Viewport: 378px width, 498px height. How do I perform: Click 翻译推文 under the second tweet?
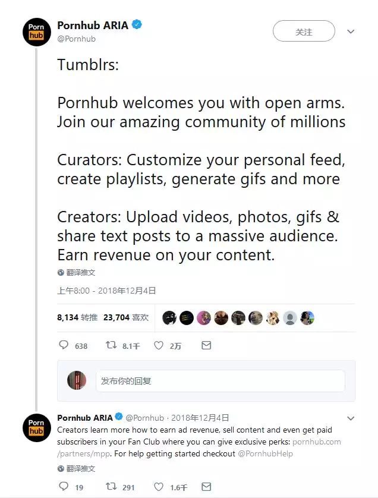[x=81, y=468]
